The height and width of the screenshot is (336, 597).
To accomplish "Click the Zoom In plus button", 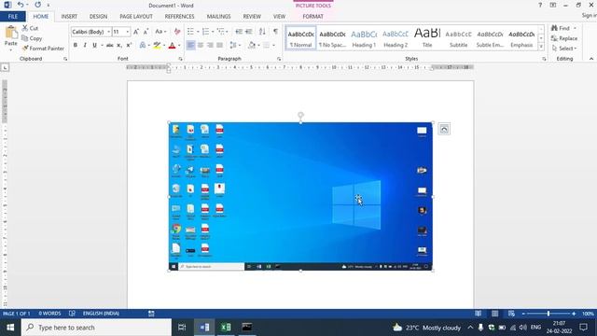I will point(574,314).
